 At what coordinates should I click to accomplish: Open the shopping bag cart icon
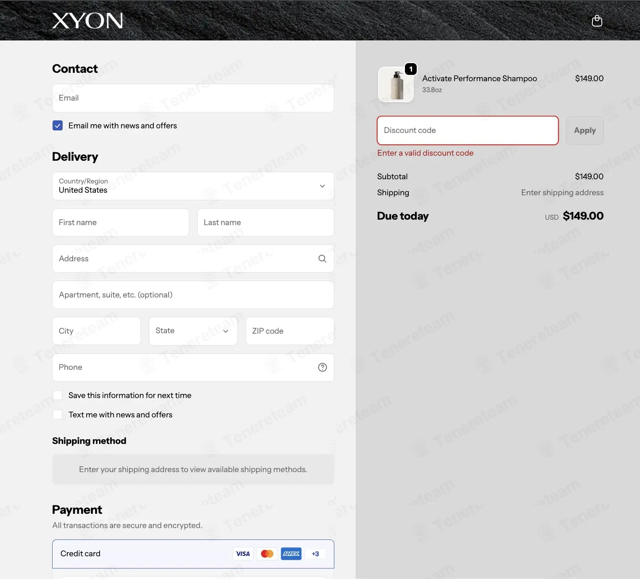597,21
